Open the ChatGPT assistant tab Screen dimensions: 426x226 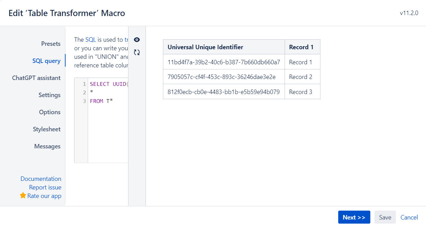point(37,78)
